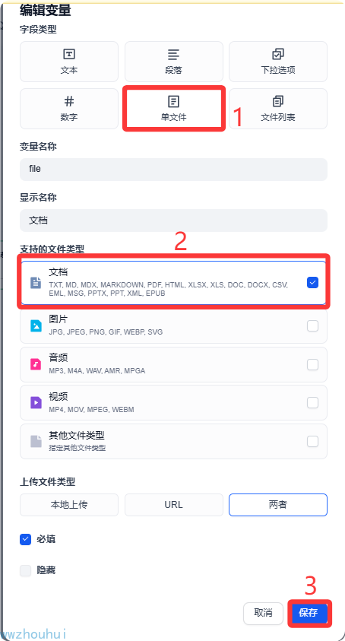Image resolution: width=345 pixels, height=641 pixels.
Task: Select the 文本 text field type icon
Action: pyautogui.click(x=69, y=54)
